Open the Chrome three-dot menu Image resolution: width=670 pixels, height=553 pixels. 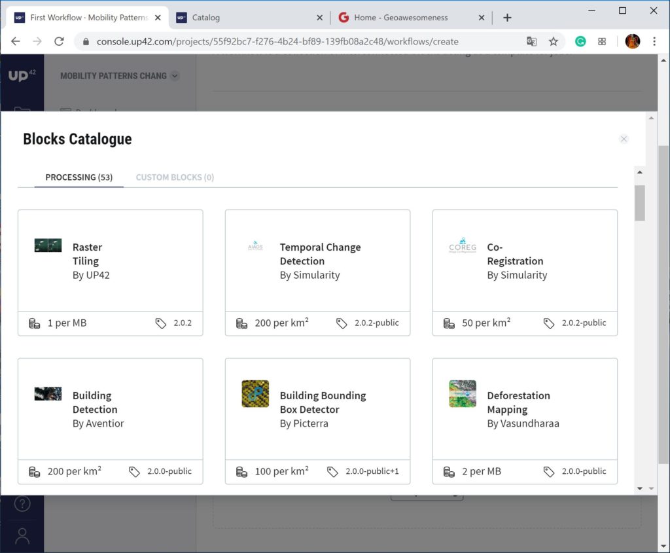(654, 41)
